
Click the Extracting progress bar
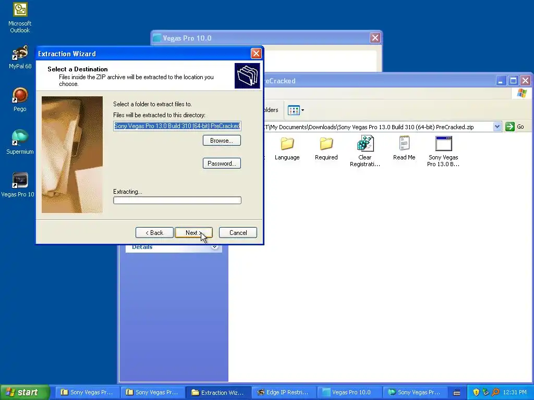pos(177,201)
